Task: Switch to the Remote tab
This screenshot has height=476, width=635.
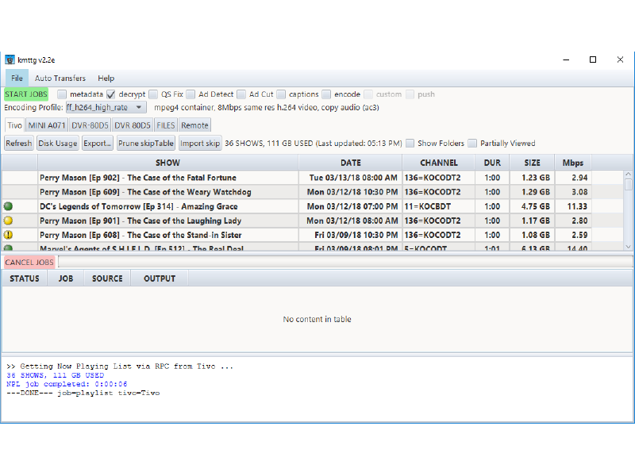Action: (x=194, y=125)
